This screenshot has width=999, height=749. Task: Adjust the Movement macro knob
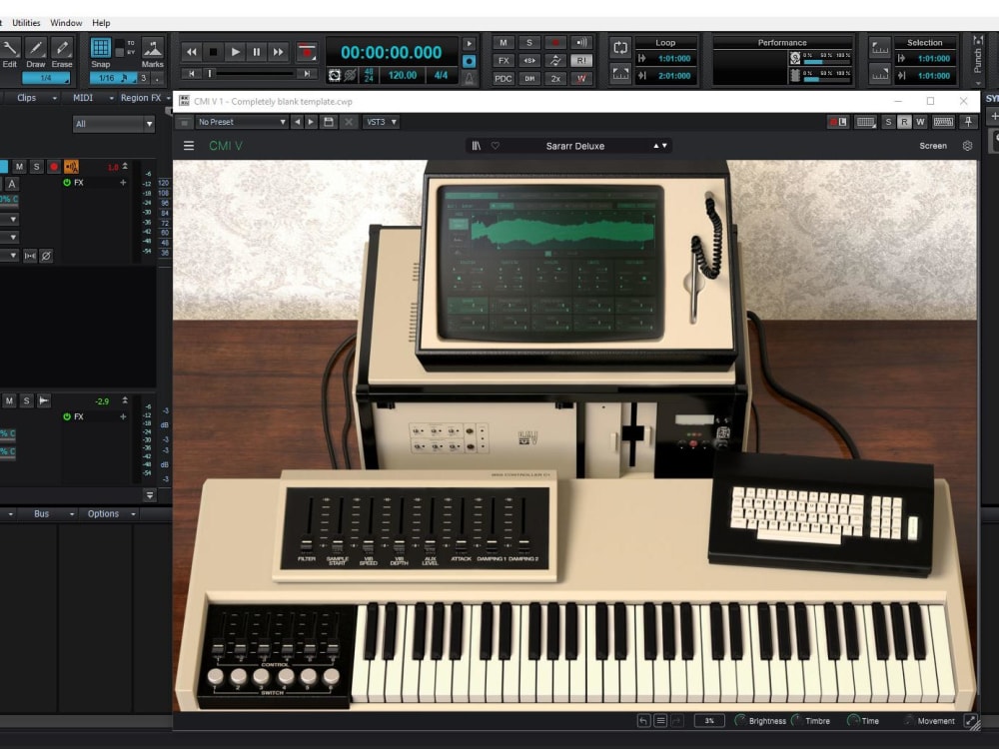tap(908, 720)
